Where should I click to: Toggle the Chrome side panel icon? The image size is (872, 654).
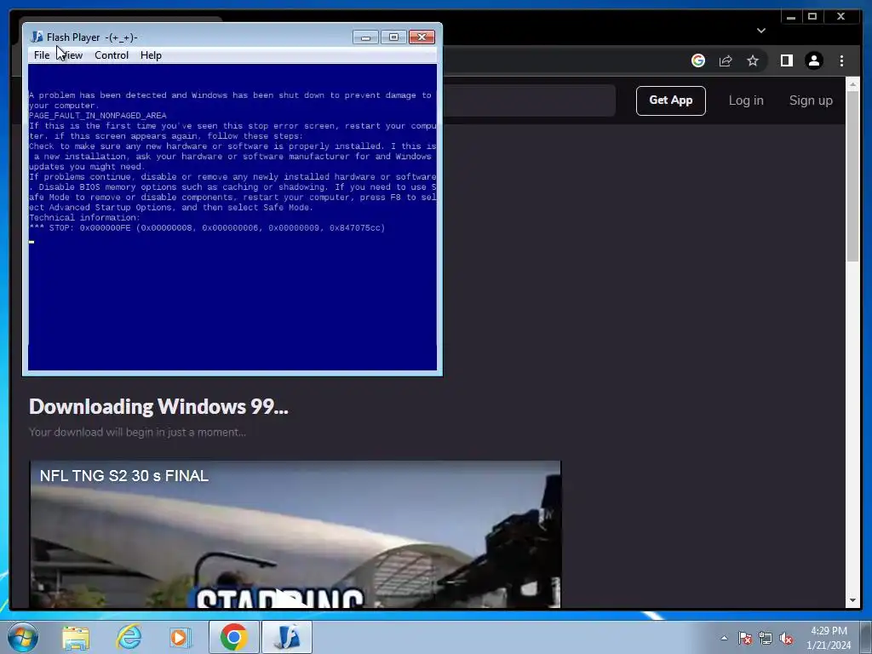click(x=786, y=60)
